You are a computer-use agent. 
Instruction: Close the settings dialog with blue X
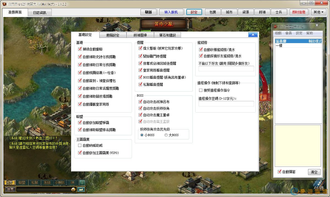[x=252, y=35]
